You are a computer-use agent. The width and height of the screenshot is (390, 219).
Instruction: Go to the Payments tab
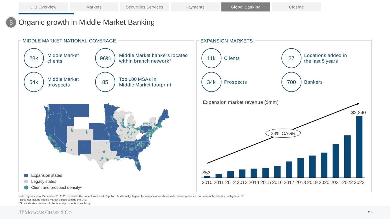195,7
